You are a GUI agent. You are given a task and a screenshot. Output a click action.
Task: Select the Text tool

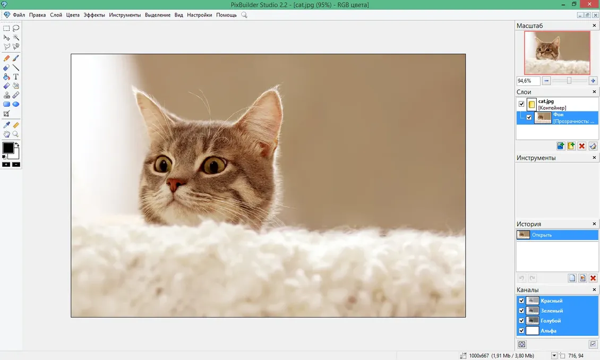16,77
